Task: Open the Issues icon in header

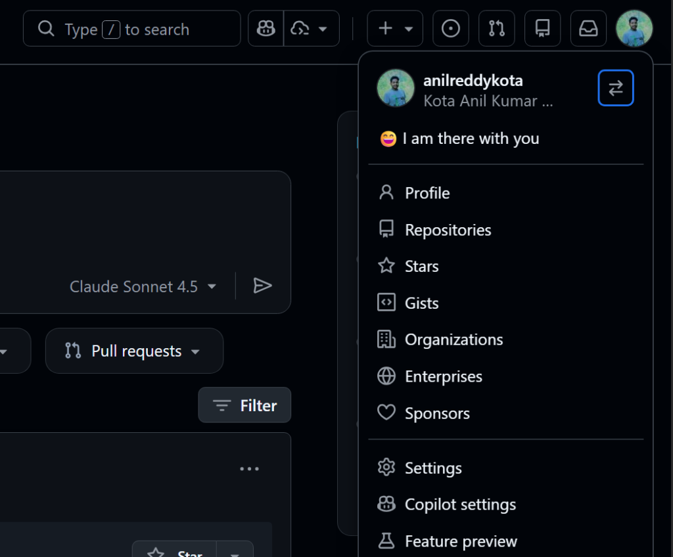Action: click(x=450, y=29)
